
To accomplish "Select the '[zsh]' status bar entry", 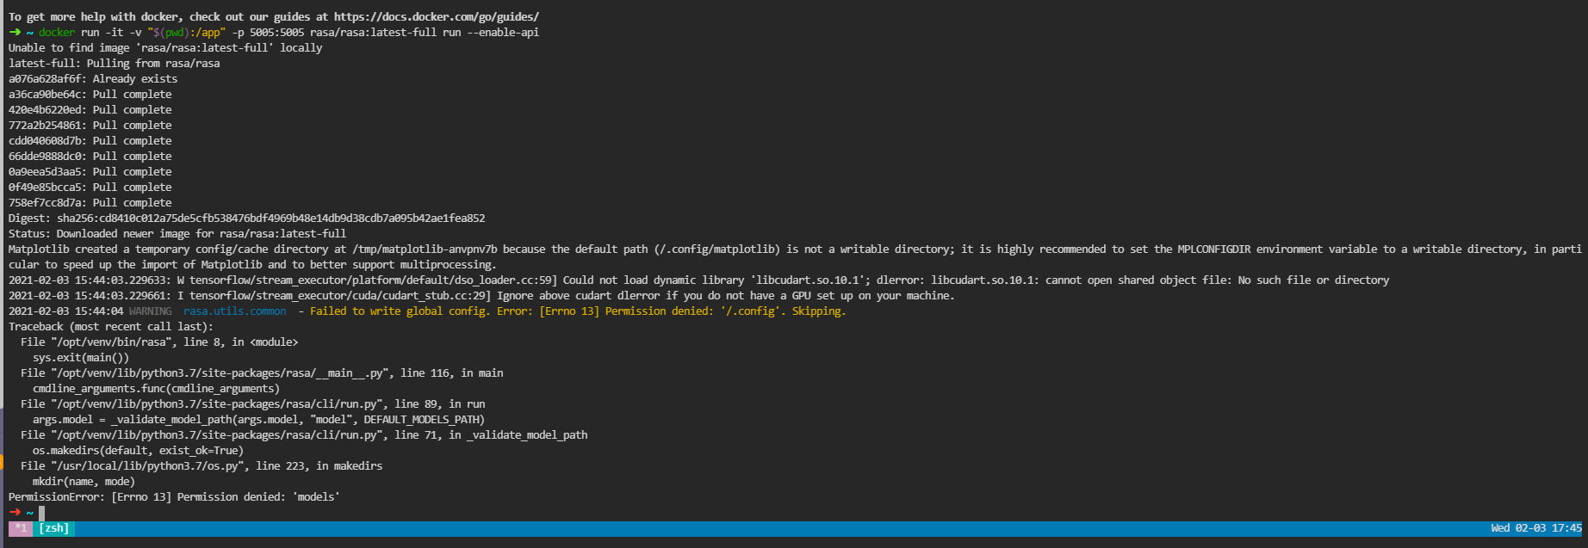I will click(54, 528).
